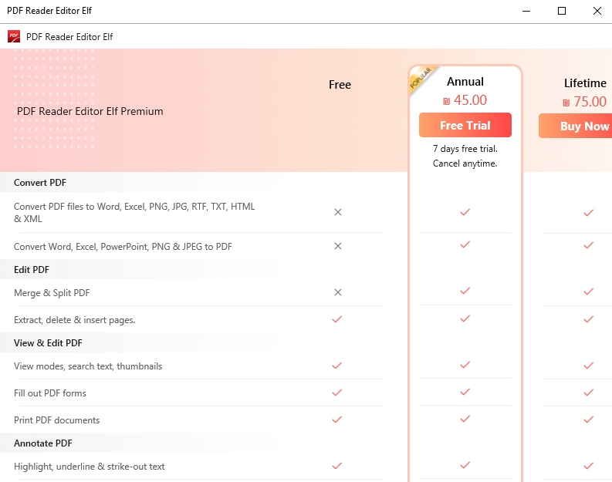Click the Free X for Convert Word, Excel, PowerPoint
The width and height of the screenshot is (612, 482).
pos(337,246)
